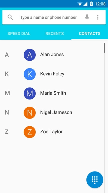The height and width of the screenshot is (193, 108).
Task: Select the Contacts tab
Action: coord(90,33)
